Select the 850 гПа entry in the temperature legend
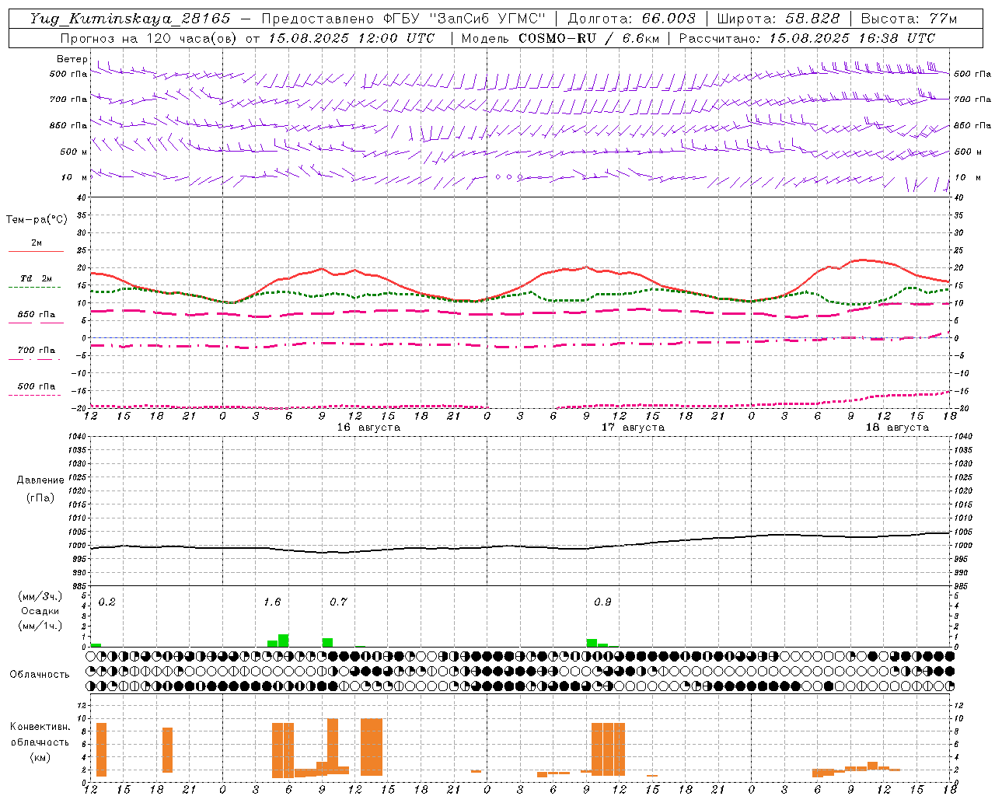The height and width of the screenshot is (796, 995). tap(37, 314)
